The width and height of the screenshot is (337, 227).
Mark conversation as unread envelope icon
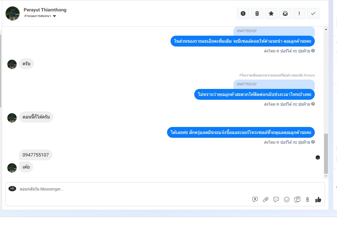[x=285, y=13]
